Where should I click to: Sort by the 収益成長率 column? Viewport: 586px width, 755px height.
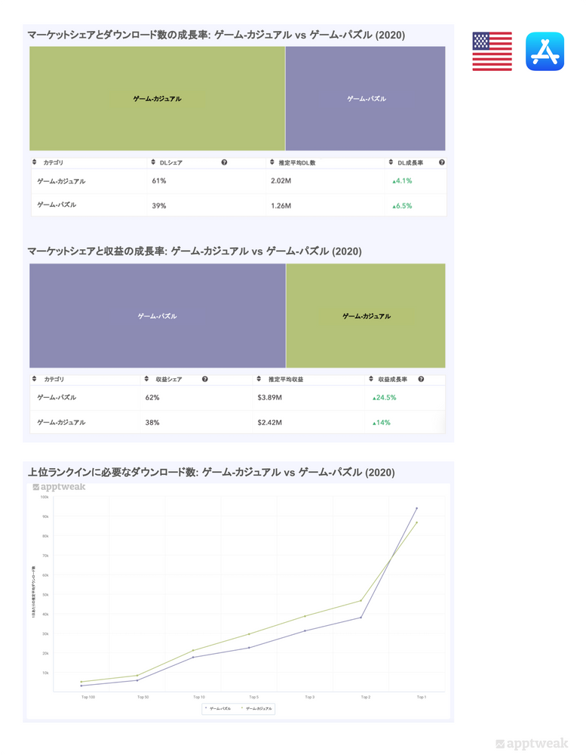[371, 379]
